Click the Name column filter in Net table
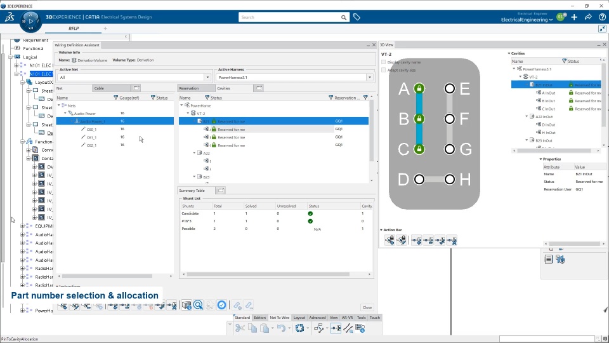 [x=115, y=98]
